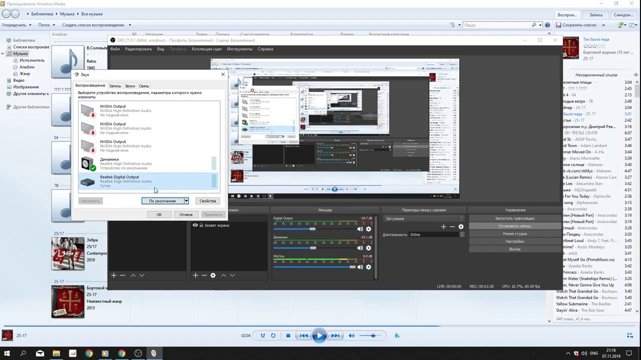Mute the Mic/Aux channel in OBS
This screenshot has height=360, width=641.
[x=360, y=267]
